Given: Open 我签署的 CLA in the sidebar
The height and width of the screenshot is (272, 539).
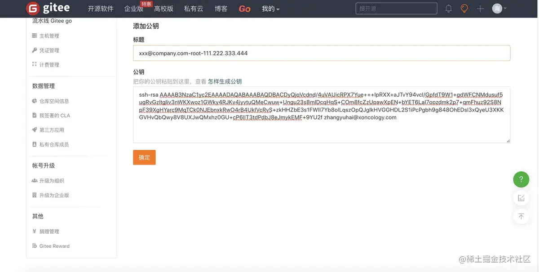Looking at the screenshot, I should tap(55, 116).
